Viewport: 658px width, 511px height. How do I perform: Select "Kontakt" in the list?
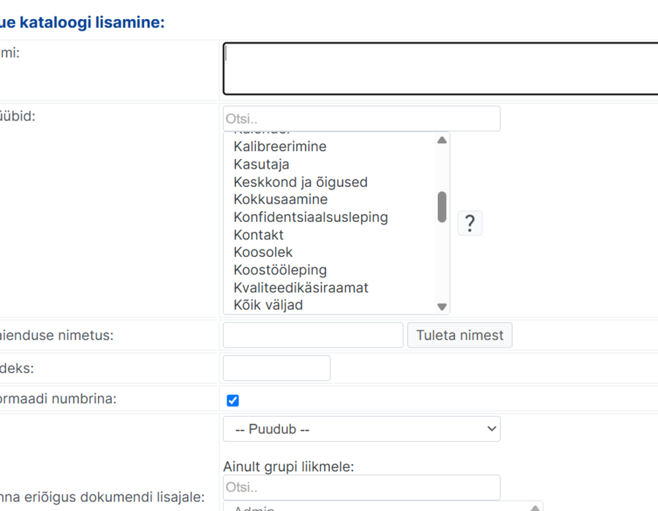coord(259,235)
